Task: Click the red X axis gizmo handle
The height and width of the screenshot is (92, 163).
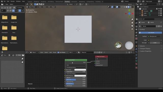Action: 133,14
